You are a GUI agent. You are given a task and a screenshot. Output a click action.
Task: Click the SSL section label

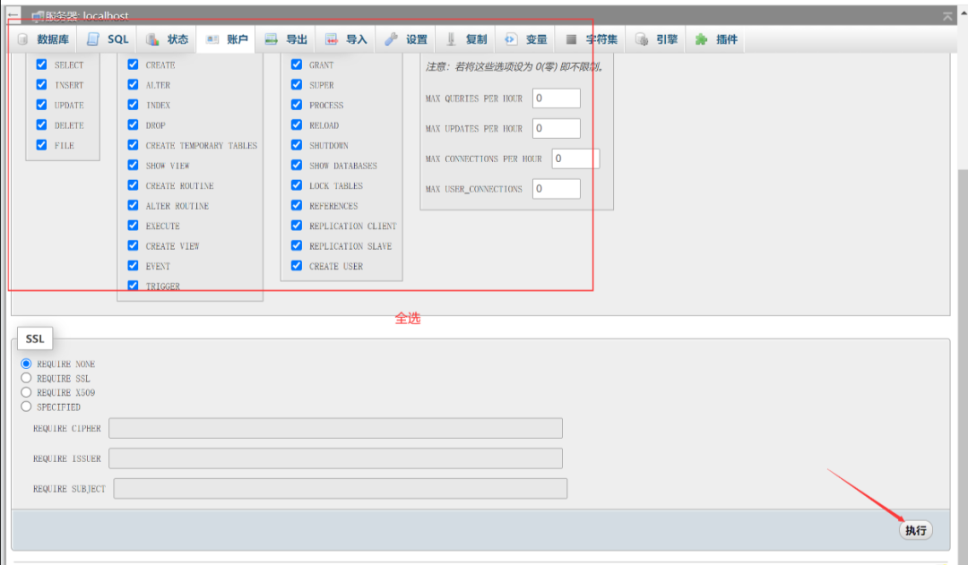click(35, 338)
